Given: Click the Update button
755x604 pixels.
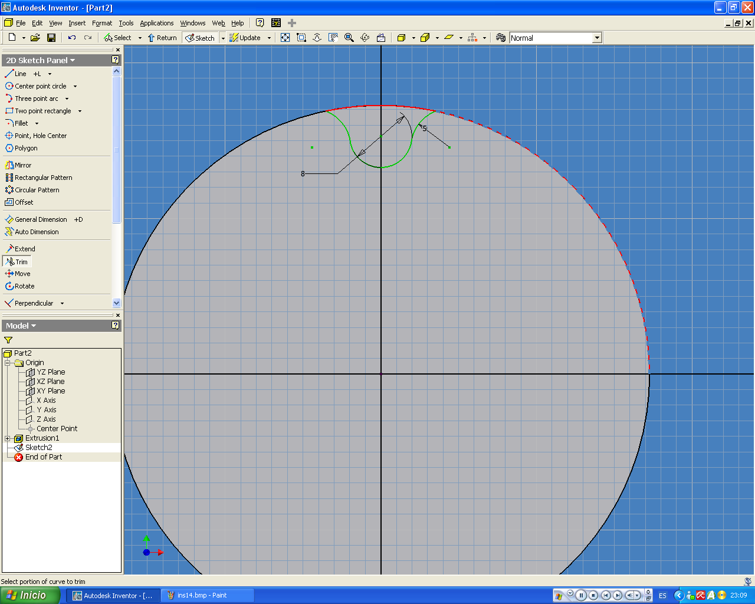Looking at the screenshot, I should [245, 38].
